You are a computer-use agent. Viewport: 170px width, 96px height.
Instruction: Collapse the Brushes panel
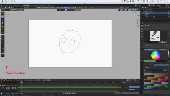147,29
